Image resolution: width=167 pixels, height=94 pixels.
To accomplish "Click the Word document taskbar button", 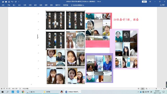I will [x=73, y=92].
